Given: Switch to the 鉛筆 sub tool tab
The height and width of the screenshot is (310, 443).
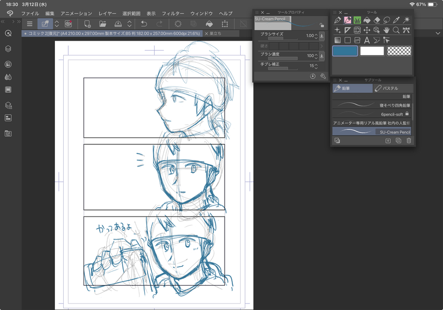Looking at the screenshot, I should tap(353, 88).
